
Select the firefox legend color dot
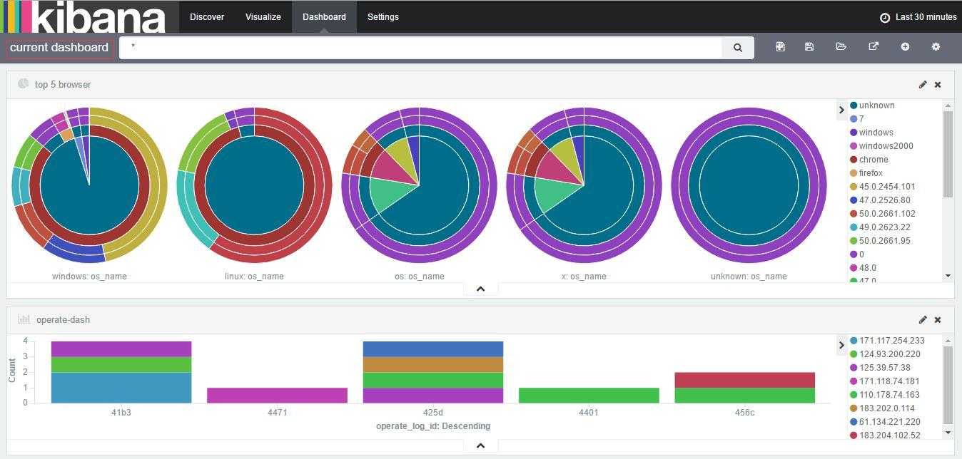[x=854, y=173]
